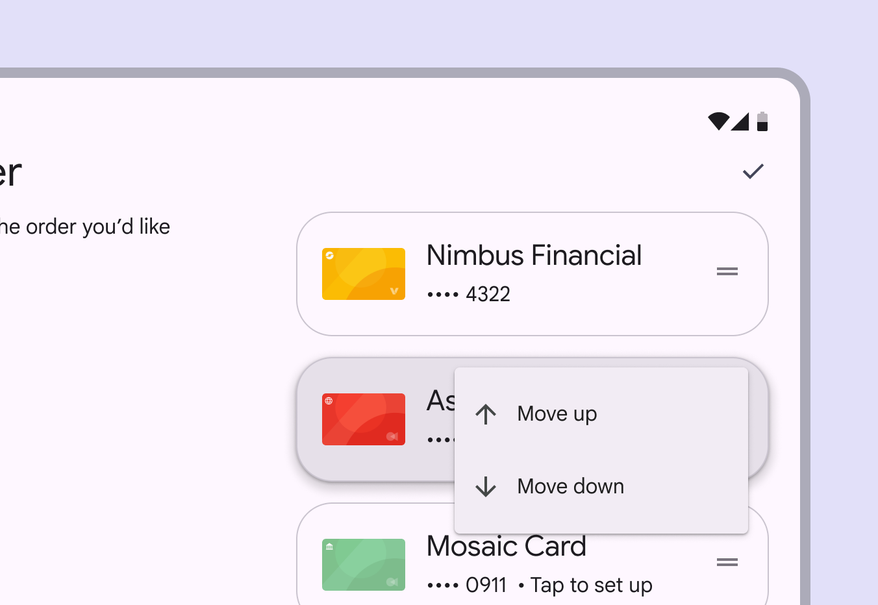Viewport: 878px width, 605px height.
Task: Click the globe logo on the red card
Action: click(x=329, y=401)
